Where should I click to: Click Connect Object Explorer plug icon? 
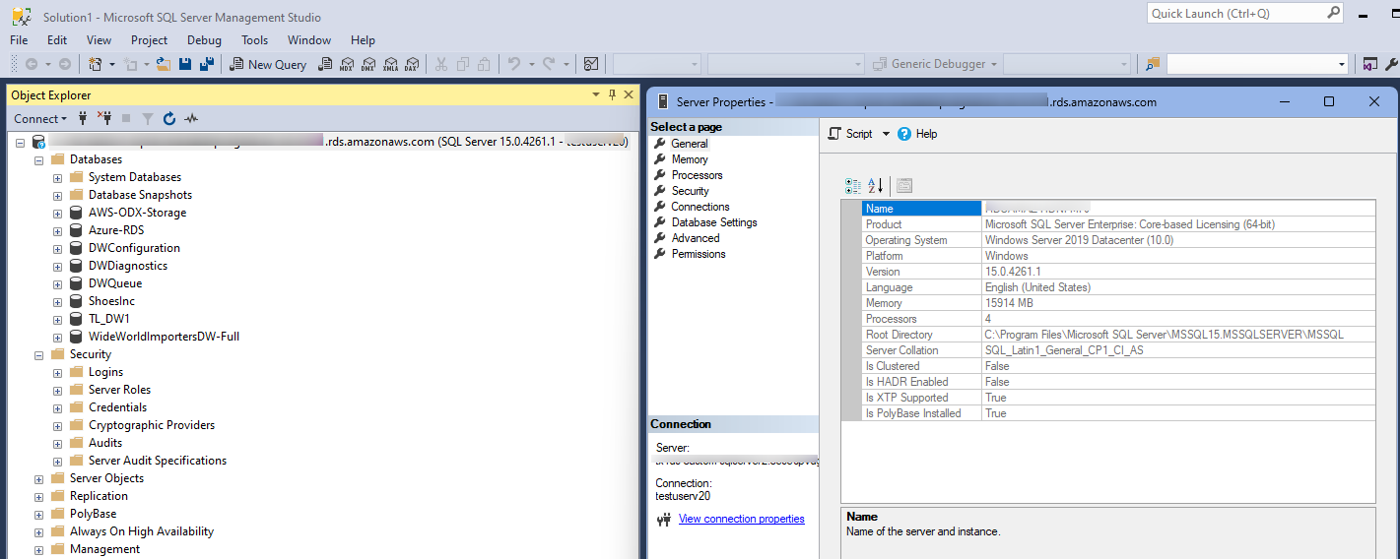(83, 118)
